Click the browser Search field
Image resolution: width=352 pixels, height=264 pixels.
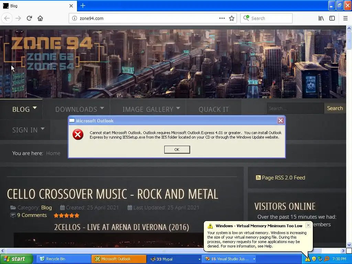point(266,18)
